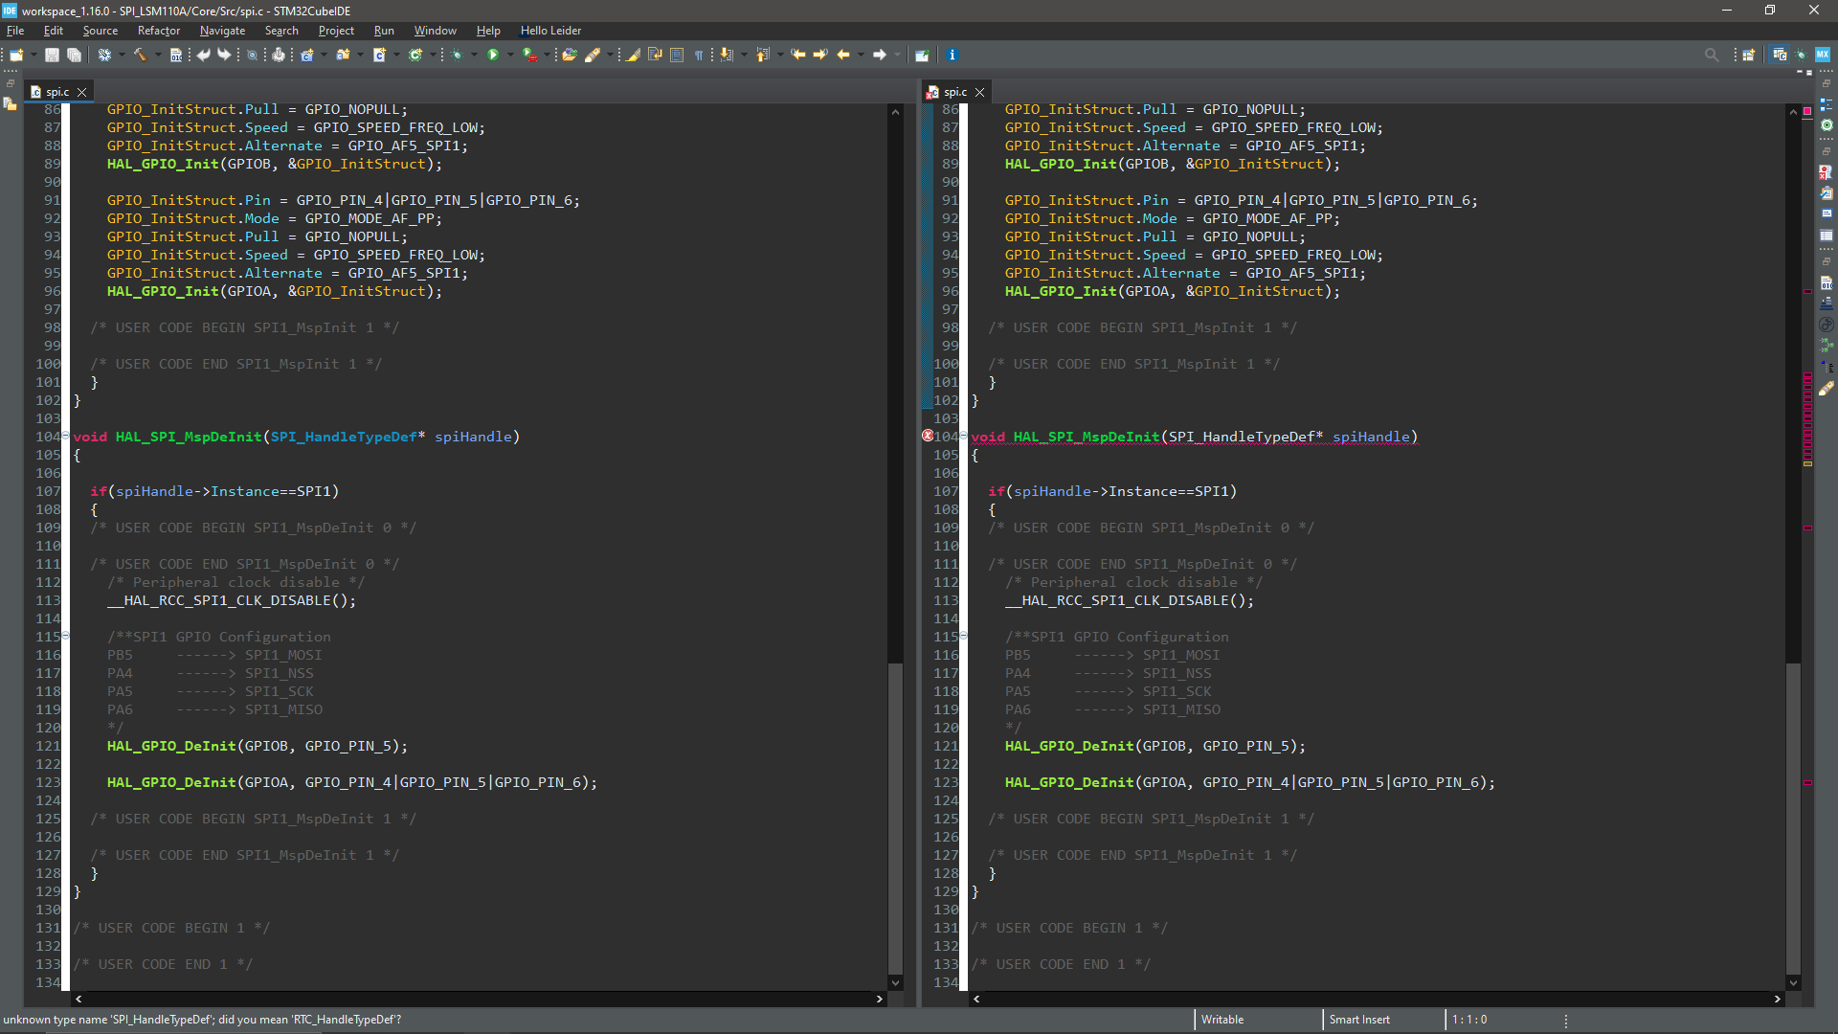Click the Hello Leider menu link
The image size is (1838, 1034).
[550, 31]
